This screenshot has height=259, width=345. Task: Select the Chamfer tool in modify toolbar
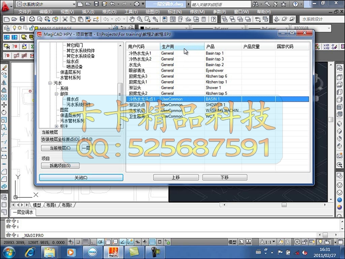(x=4, y=172)
